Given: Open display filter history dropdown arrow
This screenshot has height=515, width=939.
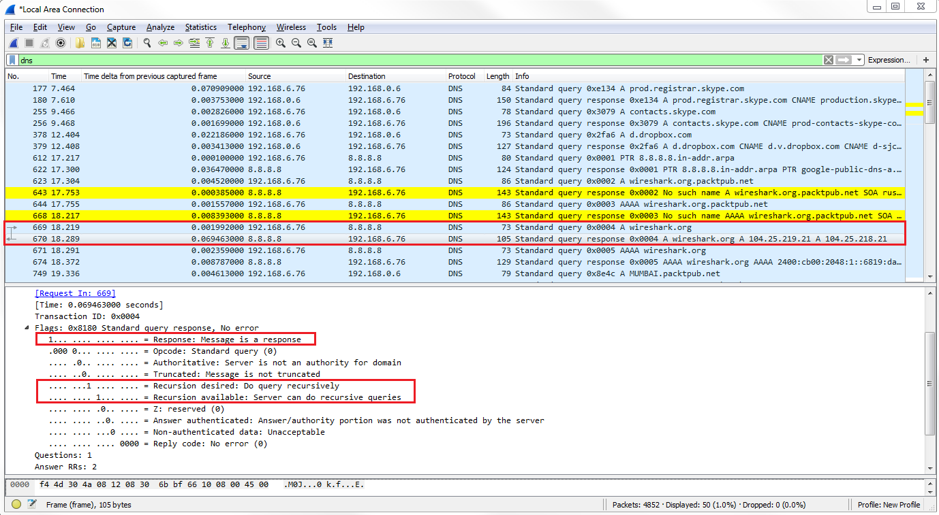Looking at the screenshot, I should coord(859,60).
